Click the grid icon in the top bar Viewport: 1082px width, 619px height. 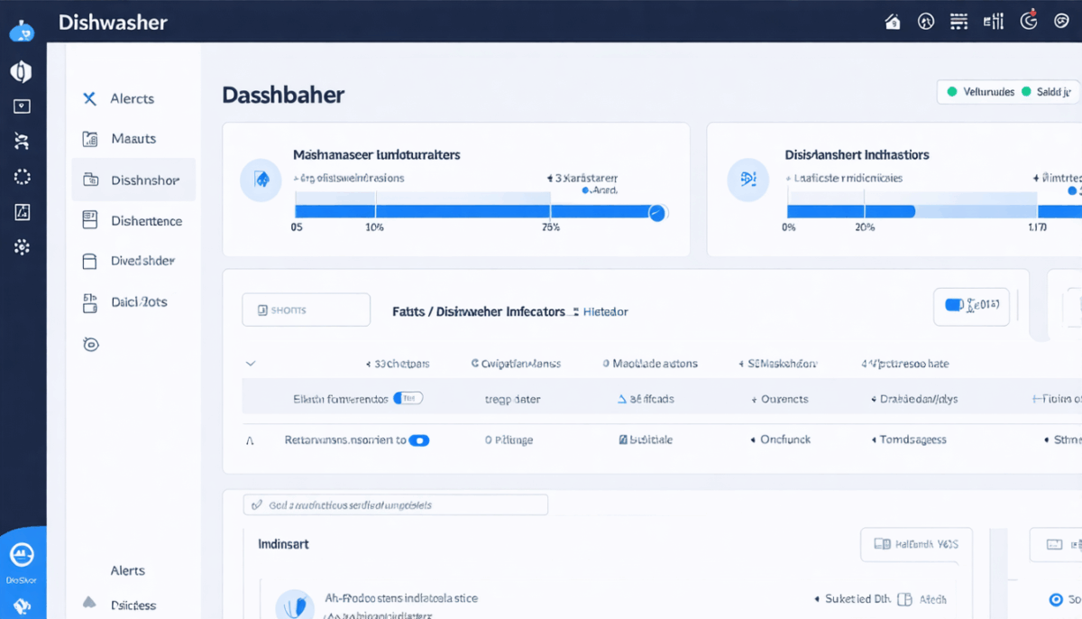(x=958, y=22)
